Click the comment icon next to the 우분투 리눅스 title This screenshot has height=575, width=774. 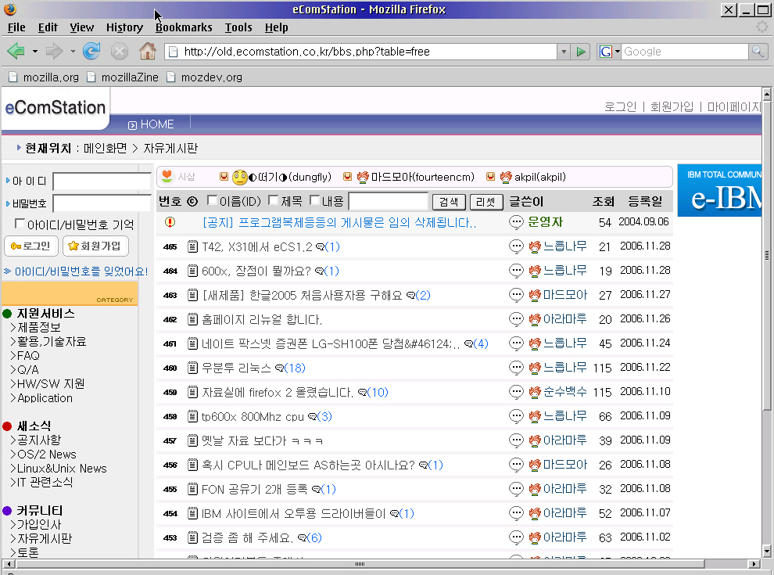point(279,368)
